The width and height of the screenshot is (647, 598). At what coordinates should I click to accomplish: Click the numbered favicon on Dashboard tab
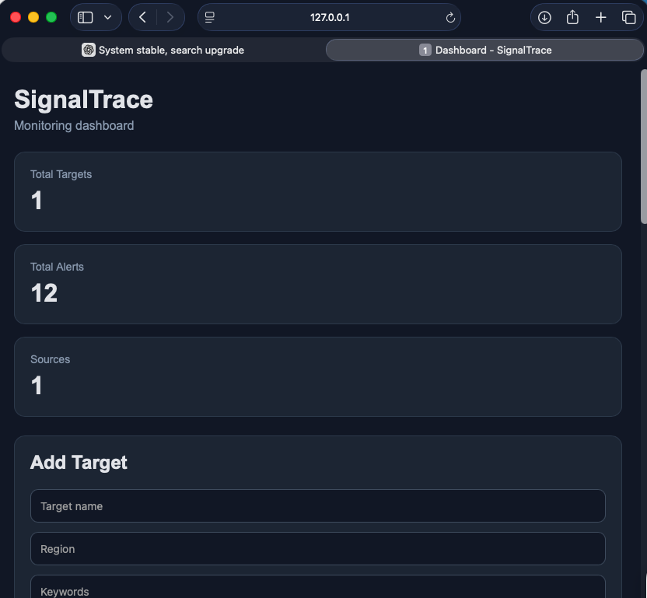click(x=425, y=50)
